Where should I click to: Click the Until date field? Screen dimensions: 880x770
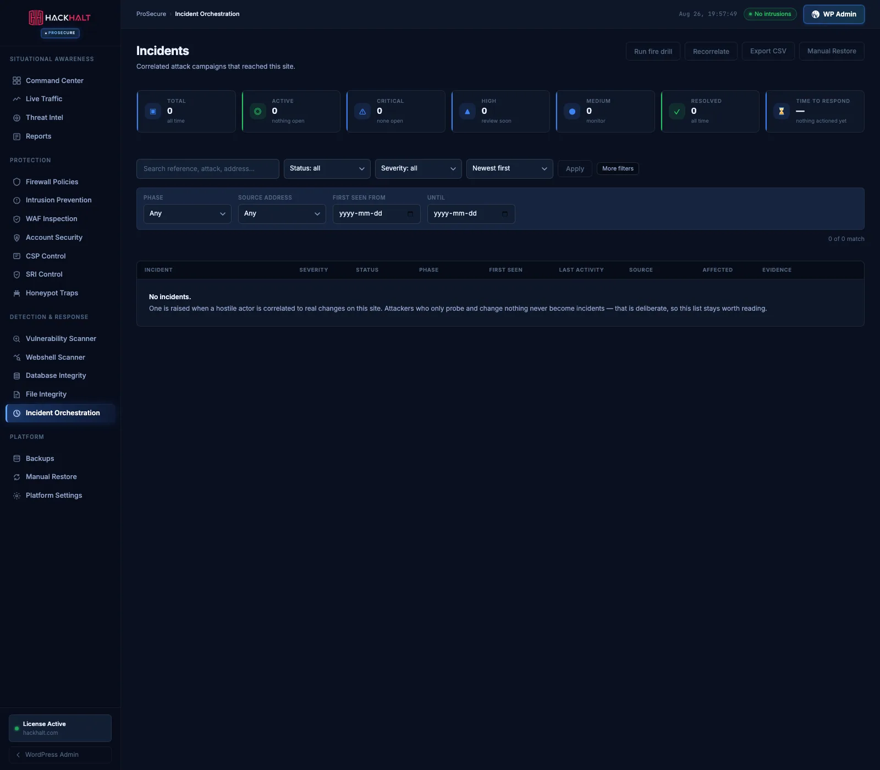471,214
